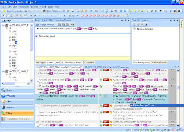The height and width of the screenshot is (132, 184).
Task: Open Term Recognition panel dropdown arrow
Action: coord(171,20)
